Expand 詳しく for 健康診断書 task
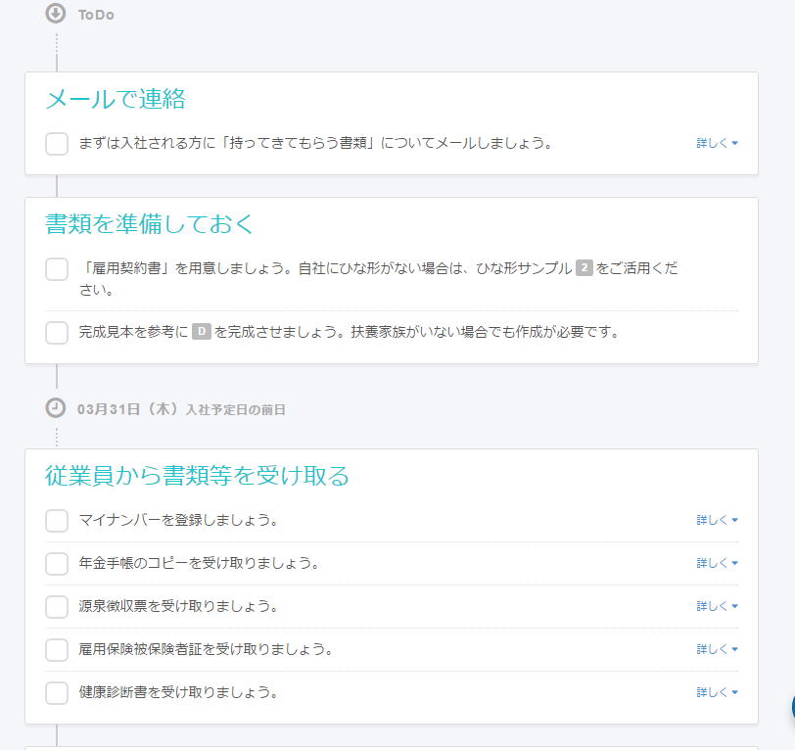The width and height of the screenshot is (795, 750). (717, 692)
